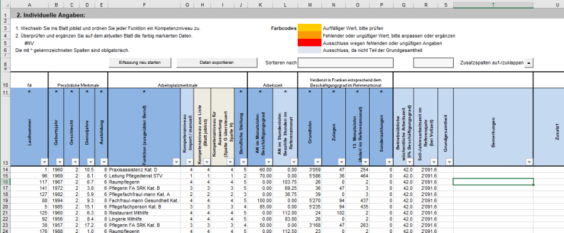The image size is (564, 233).
Task: Click the Zusatz1 column header cell
Action: pos(548,127)
